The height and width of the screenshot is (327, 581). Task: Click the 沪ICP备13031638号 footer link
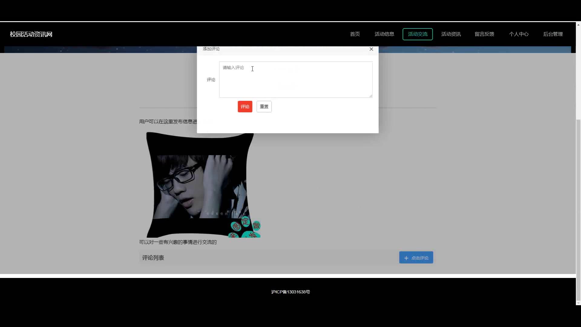(x=290, y=292)
